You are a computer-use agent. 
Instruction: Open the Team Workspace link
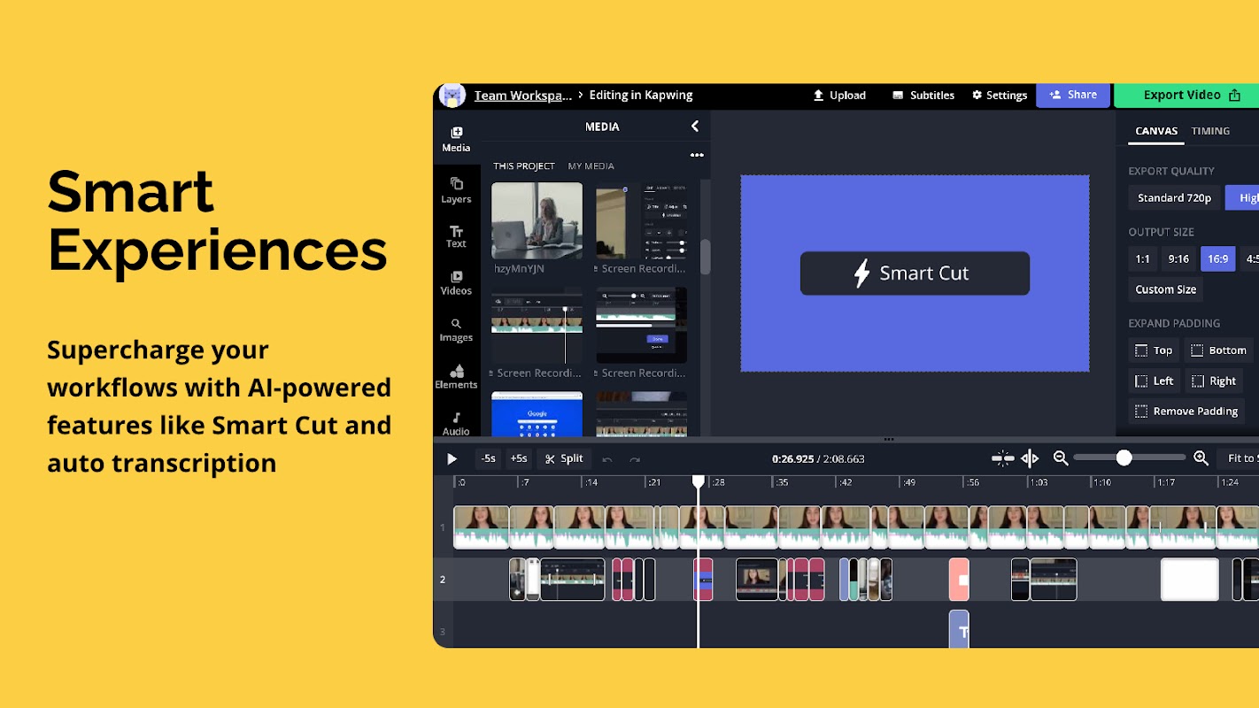click(522, 96)
